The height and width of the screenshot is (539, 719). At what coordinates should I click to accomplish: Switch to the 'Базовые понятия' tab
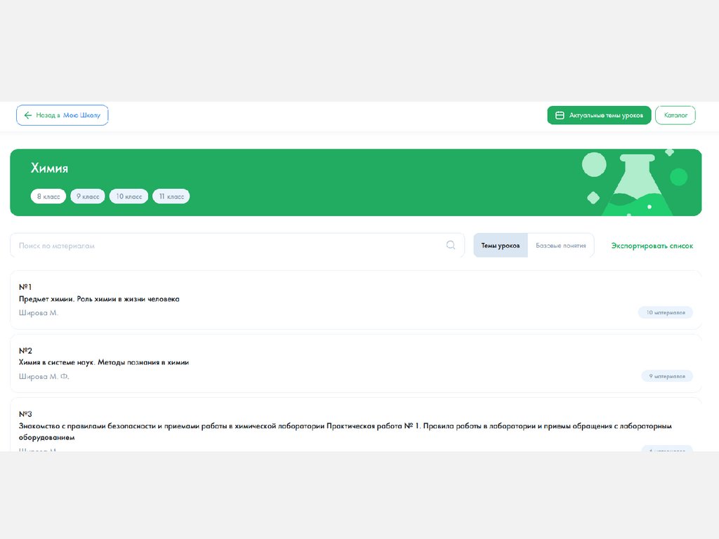point(561,246)
